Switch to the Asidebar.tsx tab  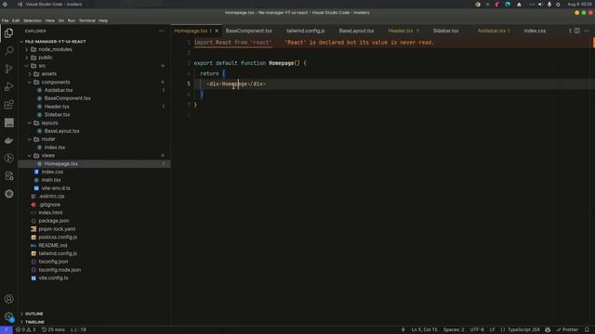(x=494, y=31)
